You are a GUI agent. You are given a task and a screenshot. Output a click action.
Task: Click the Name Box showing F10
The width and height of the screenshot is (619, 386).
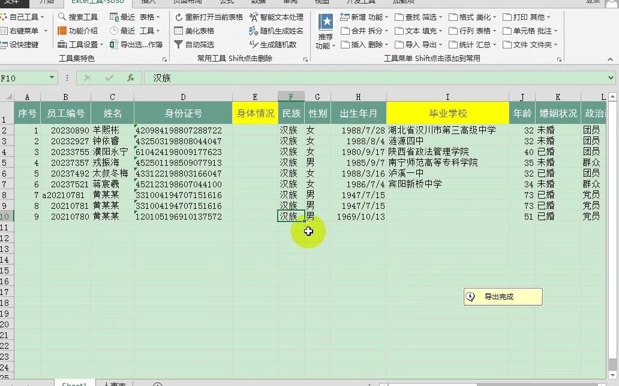click(x=24, y=77)
